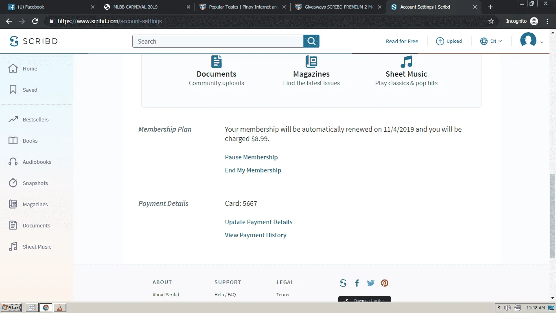
Task: Click the Sheet Music icon in content card
Action: tap(406, 62)
